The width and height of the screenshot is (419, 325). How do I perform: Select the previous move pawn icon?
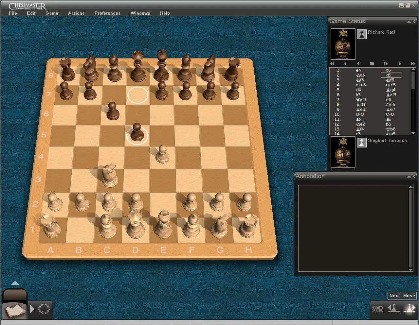393,308
